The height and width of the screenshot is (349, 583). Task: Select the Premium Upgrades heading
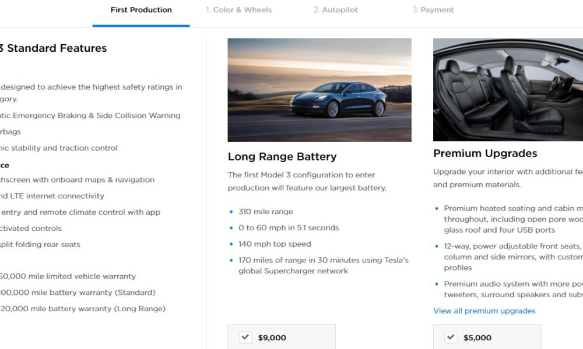pyautogui.click(x=485, y=153)
